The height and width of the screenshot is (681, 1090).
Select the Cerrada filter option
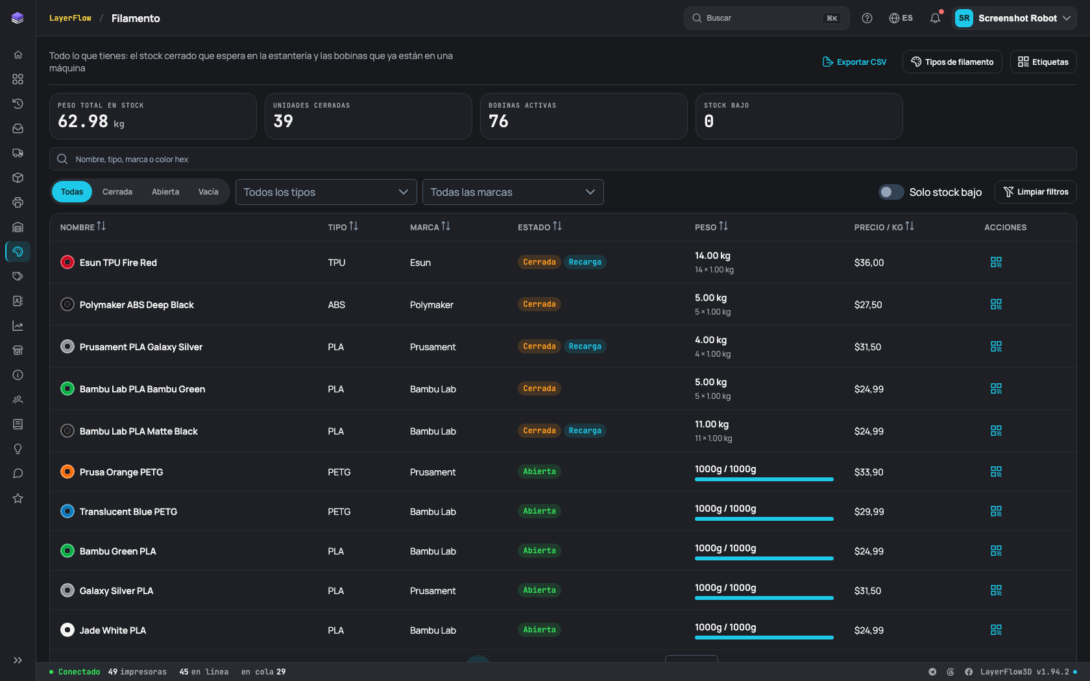coord(117,192)
